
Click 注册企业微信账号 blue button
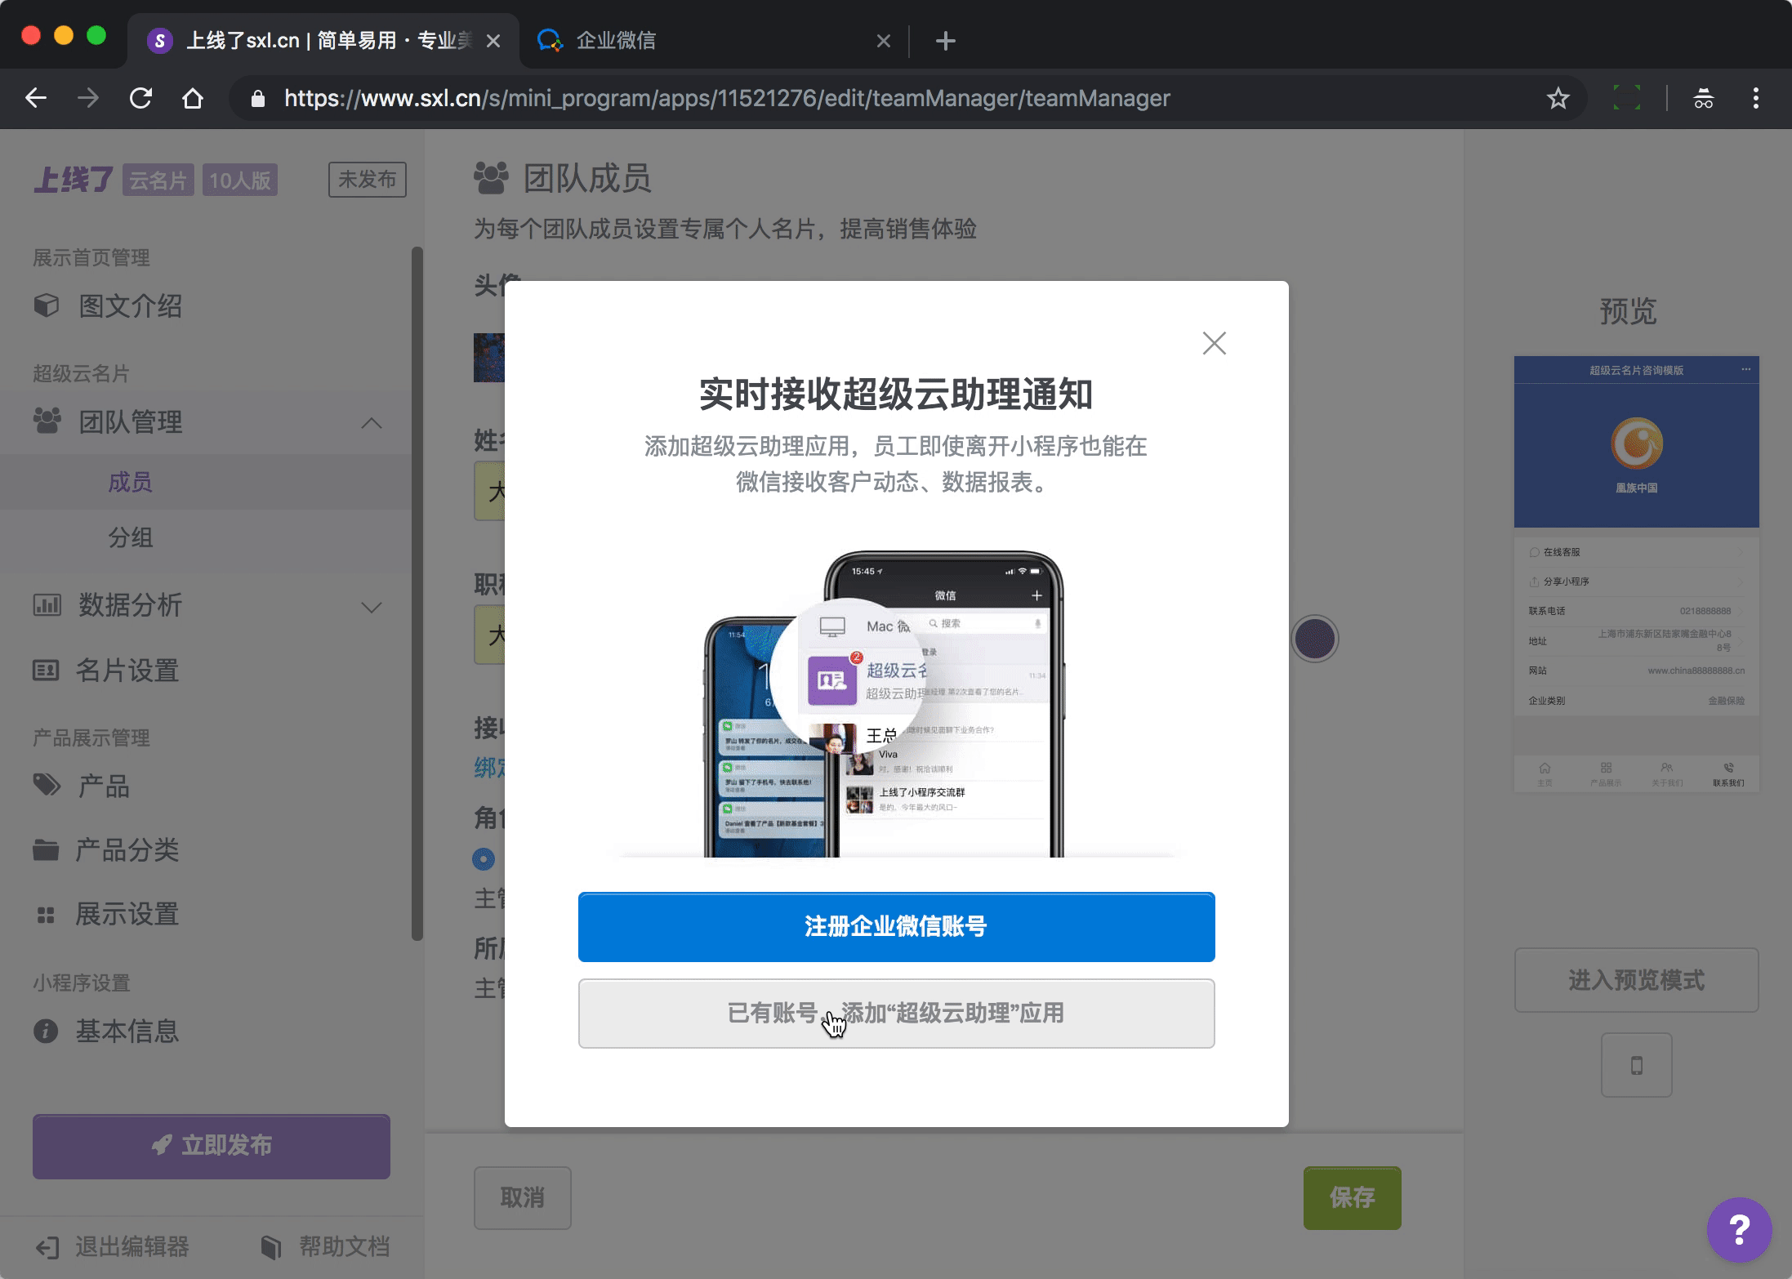[896, 926]
